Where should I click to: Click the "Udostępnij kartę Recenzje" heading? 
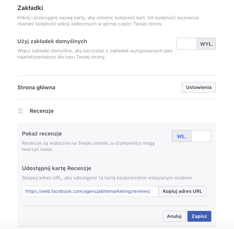[x=57, y=168]
